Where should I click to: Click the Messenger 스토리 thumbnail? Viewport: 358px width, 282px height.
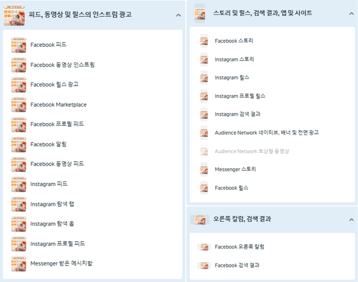(204, 169)
